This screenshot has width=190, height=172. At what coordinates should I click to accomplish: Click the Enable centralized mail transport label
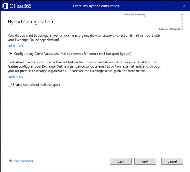(x=36, y=85)
